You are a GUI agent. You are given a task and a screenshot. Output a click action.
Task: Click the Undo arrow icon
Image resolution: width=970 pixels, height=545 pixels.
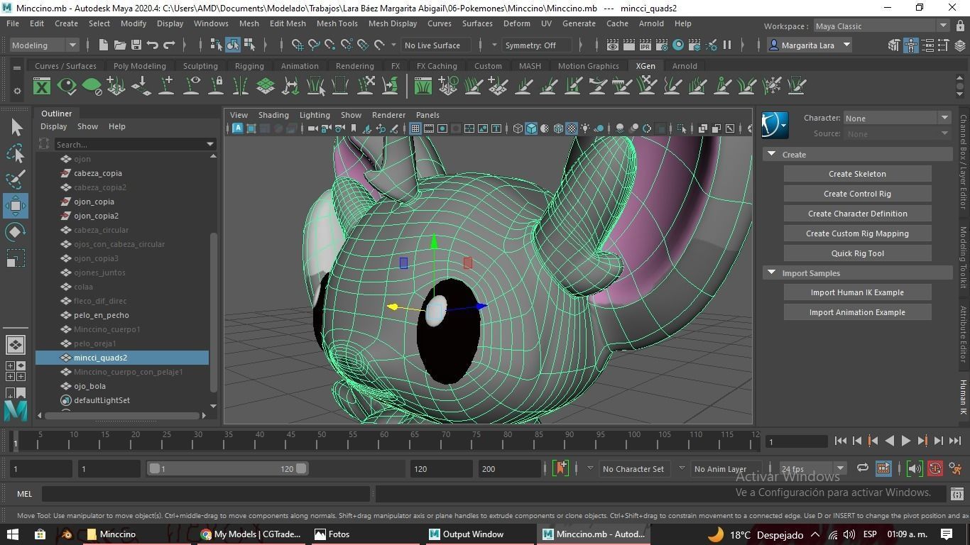(153, 45)
